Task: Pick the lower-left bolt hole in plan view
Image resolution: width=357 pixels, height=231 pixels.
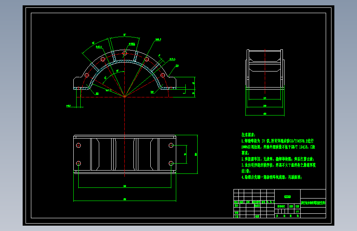Action: click(78, 163)
